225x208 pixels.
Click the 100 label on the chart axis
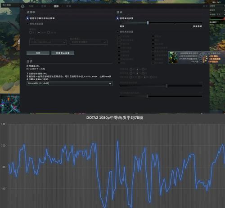[3, 145]
